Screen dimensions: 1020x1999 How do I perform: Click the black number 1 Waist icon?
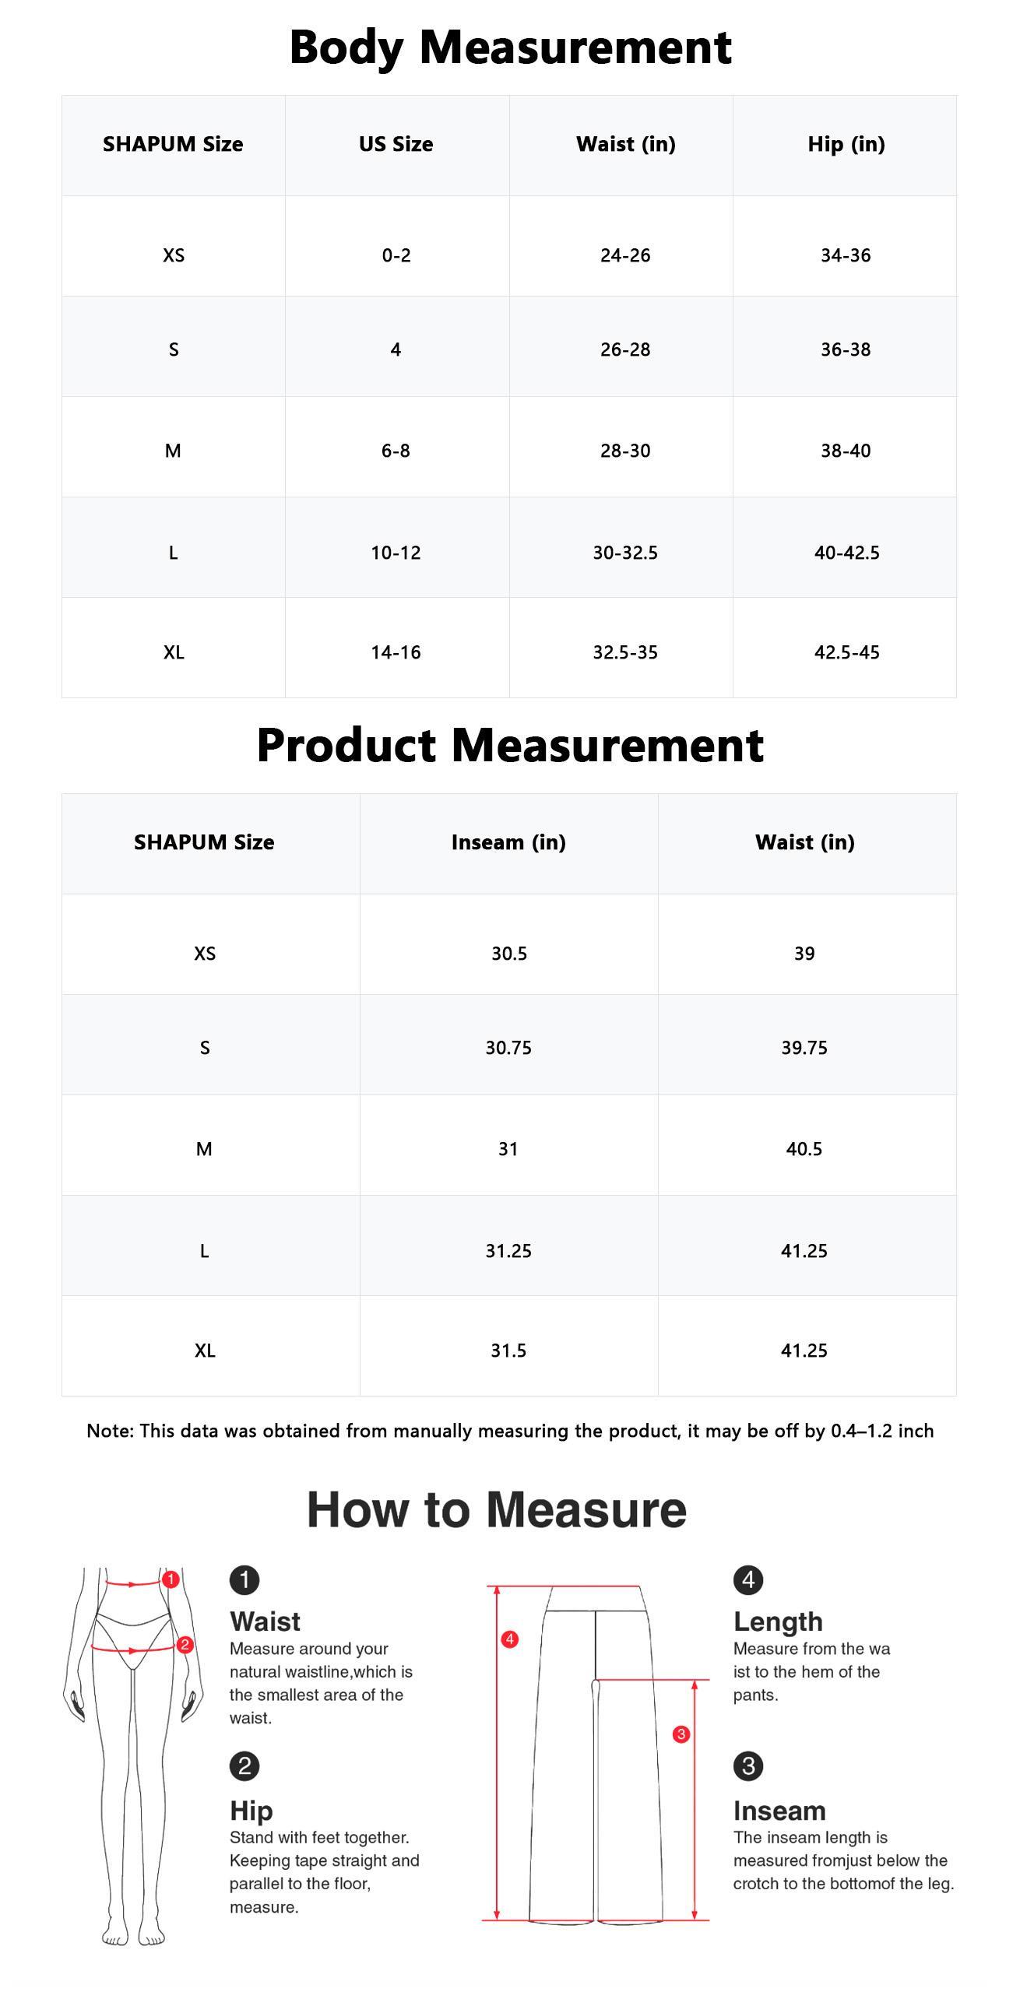coord(244,1580)
